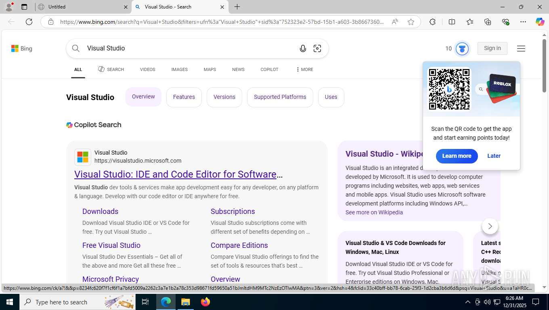Click the browser address bar URL
The height and width of the screenshot is (310, 549).
(222, 22)
